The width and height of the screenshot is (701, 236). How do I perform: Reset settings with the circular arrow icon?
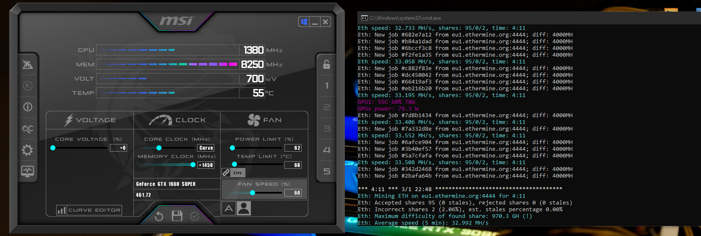(x=159, y=216)
